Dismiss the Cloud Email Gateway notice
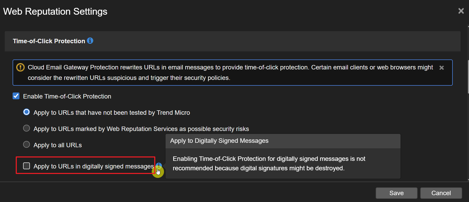 tap(441, 68)
